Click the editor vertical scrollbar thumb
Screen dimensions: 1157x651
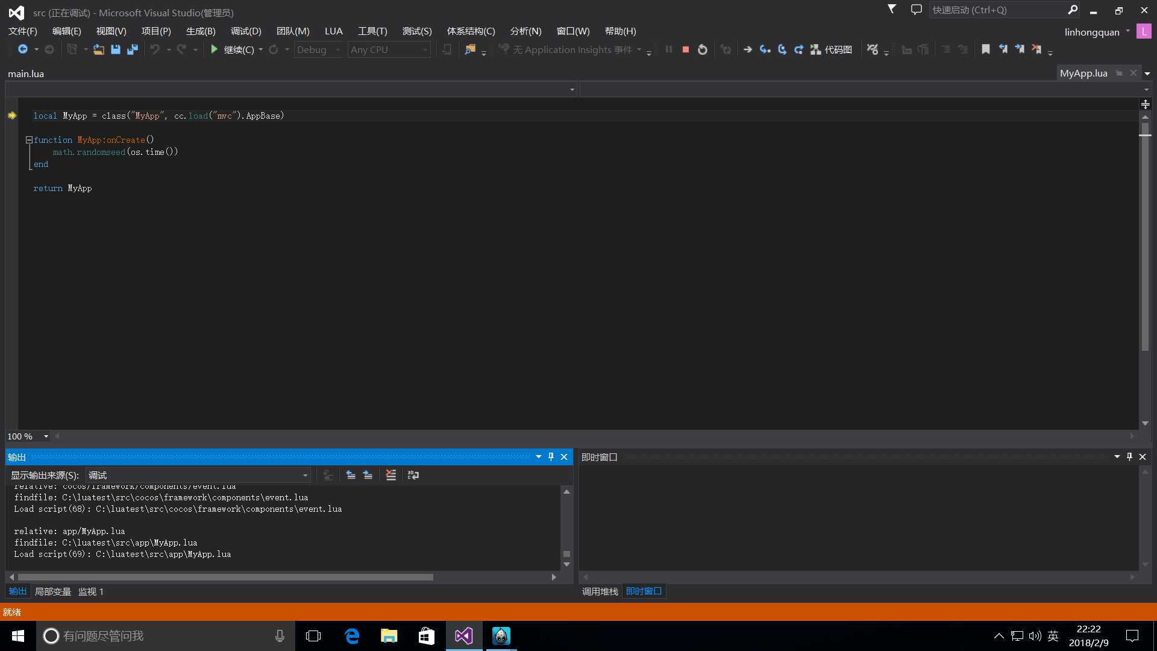(x=1145, y=237)
